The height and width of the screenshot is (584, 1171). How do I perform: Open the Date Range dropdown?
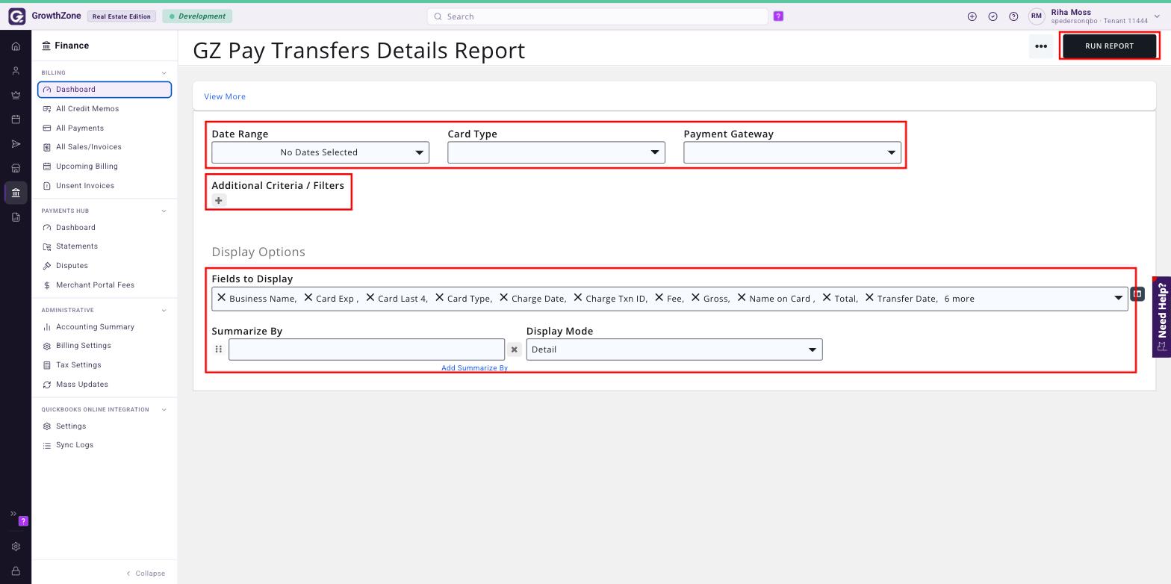click(320, 152)
